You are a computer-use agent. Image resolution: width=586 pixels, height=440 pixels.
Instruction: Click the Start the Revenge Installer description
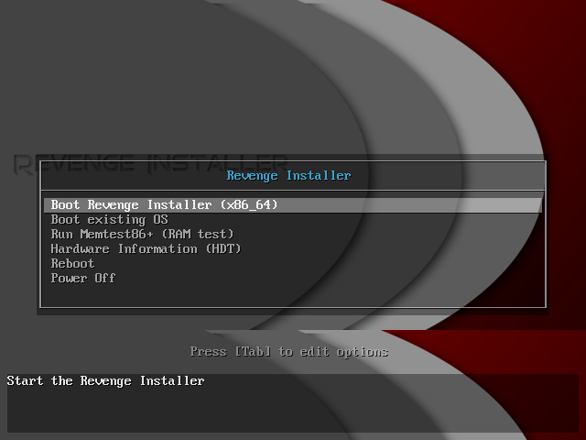(106, 381)
